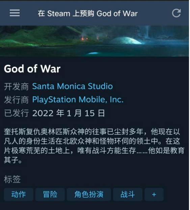
Task: Expand more tags with the plus button
Action: click(x=154, y=194)
